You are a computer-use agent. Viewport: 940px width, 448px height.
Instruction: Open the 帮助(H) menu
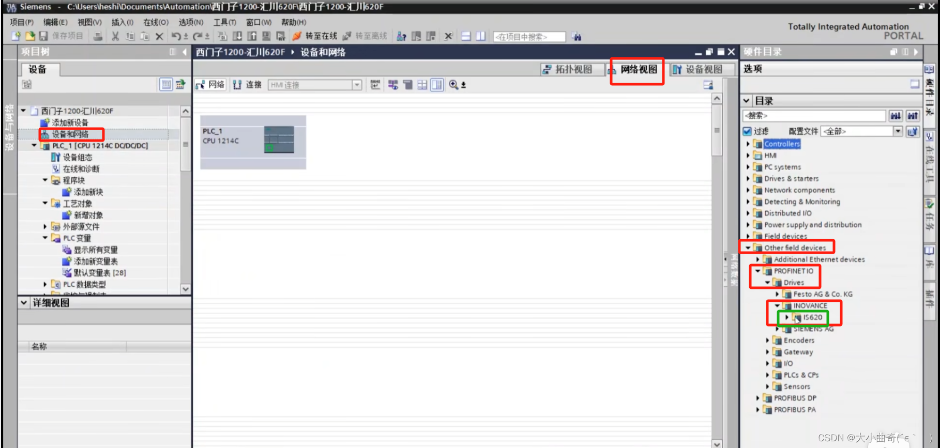point(294,22)
